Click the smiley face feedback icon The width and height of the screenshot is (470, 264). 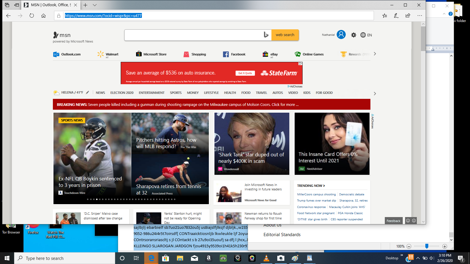[x=408, y=221]
